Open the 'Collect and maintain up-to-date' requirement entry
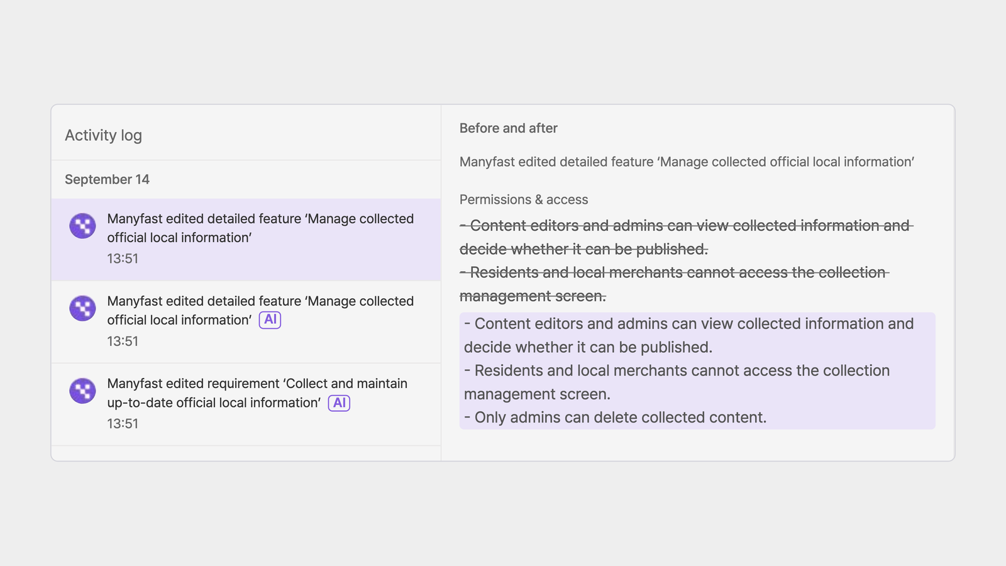The width and height of the screenshot is (1006, 566). (246, 404)
